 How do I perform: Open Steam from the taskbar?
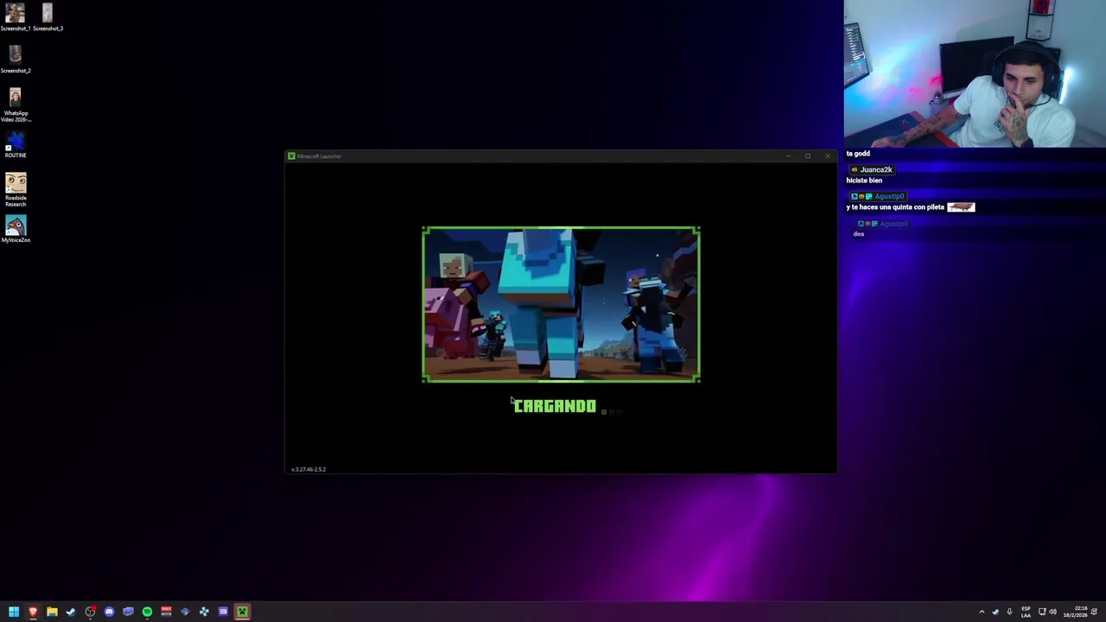(71, 612)
